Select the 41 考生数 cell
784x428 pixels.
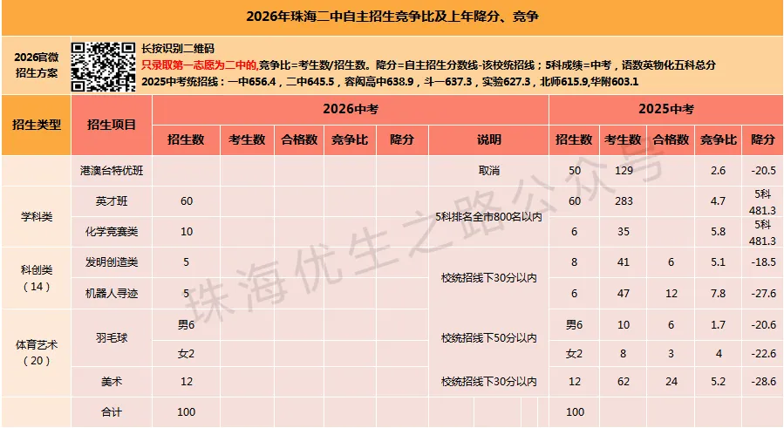tap(624, 262)
